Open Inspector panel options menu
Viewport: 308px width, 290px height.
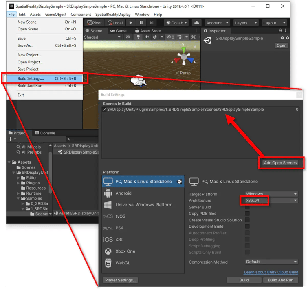click(286, 30)
